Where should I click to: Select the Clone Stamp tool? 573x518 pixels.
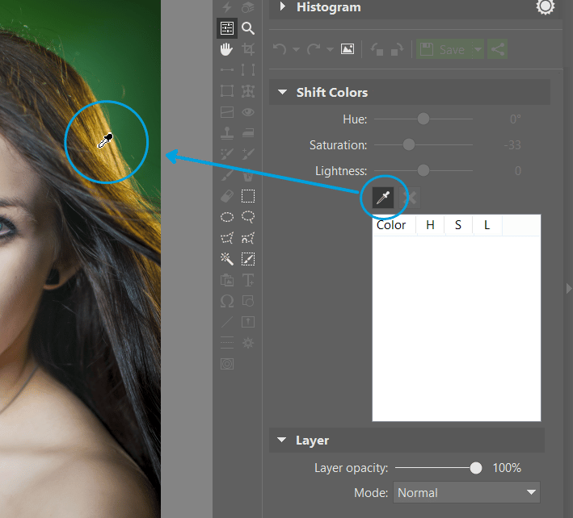click(227, 133)
